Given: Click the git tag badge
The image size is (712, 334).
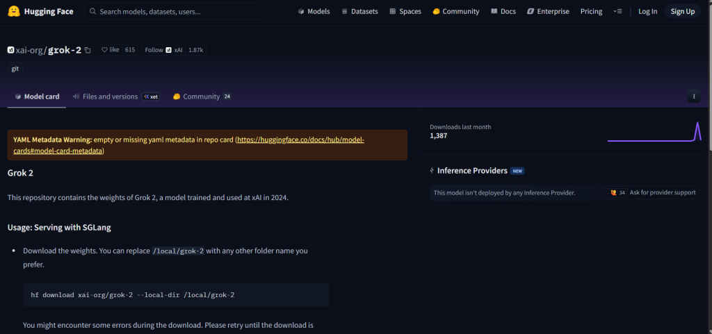Looking at the screenshot, I should click(15, 69).
